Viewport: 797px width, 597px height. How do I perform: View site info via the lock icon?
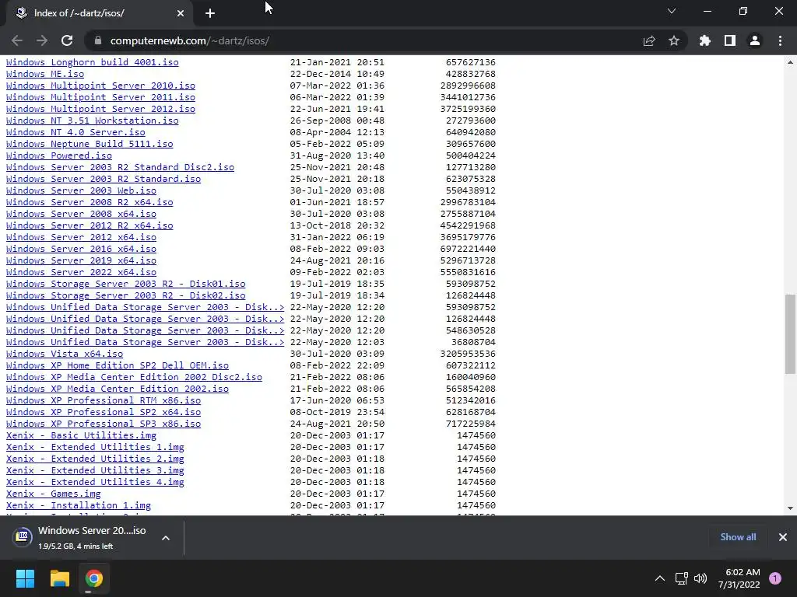[98, 40]
